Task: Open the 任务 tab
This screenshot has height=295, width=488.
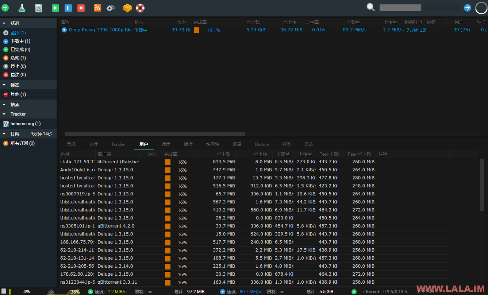Action: click(x=287, y=144)
